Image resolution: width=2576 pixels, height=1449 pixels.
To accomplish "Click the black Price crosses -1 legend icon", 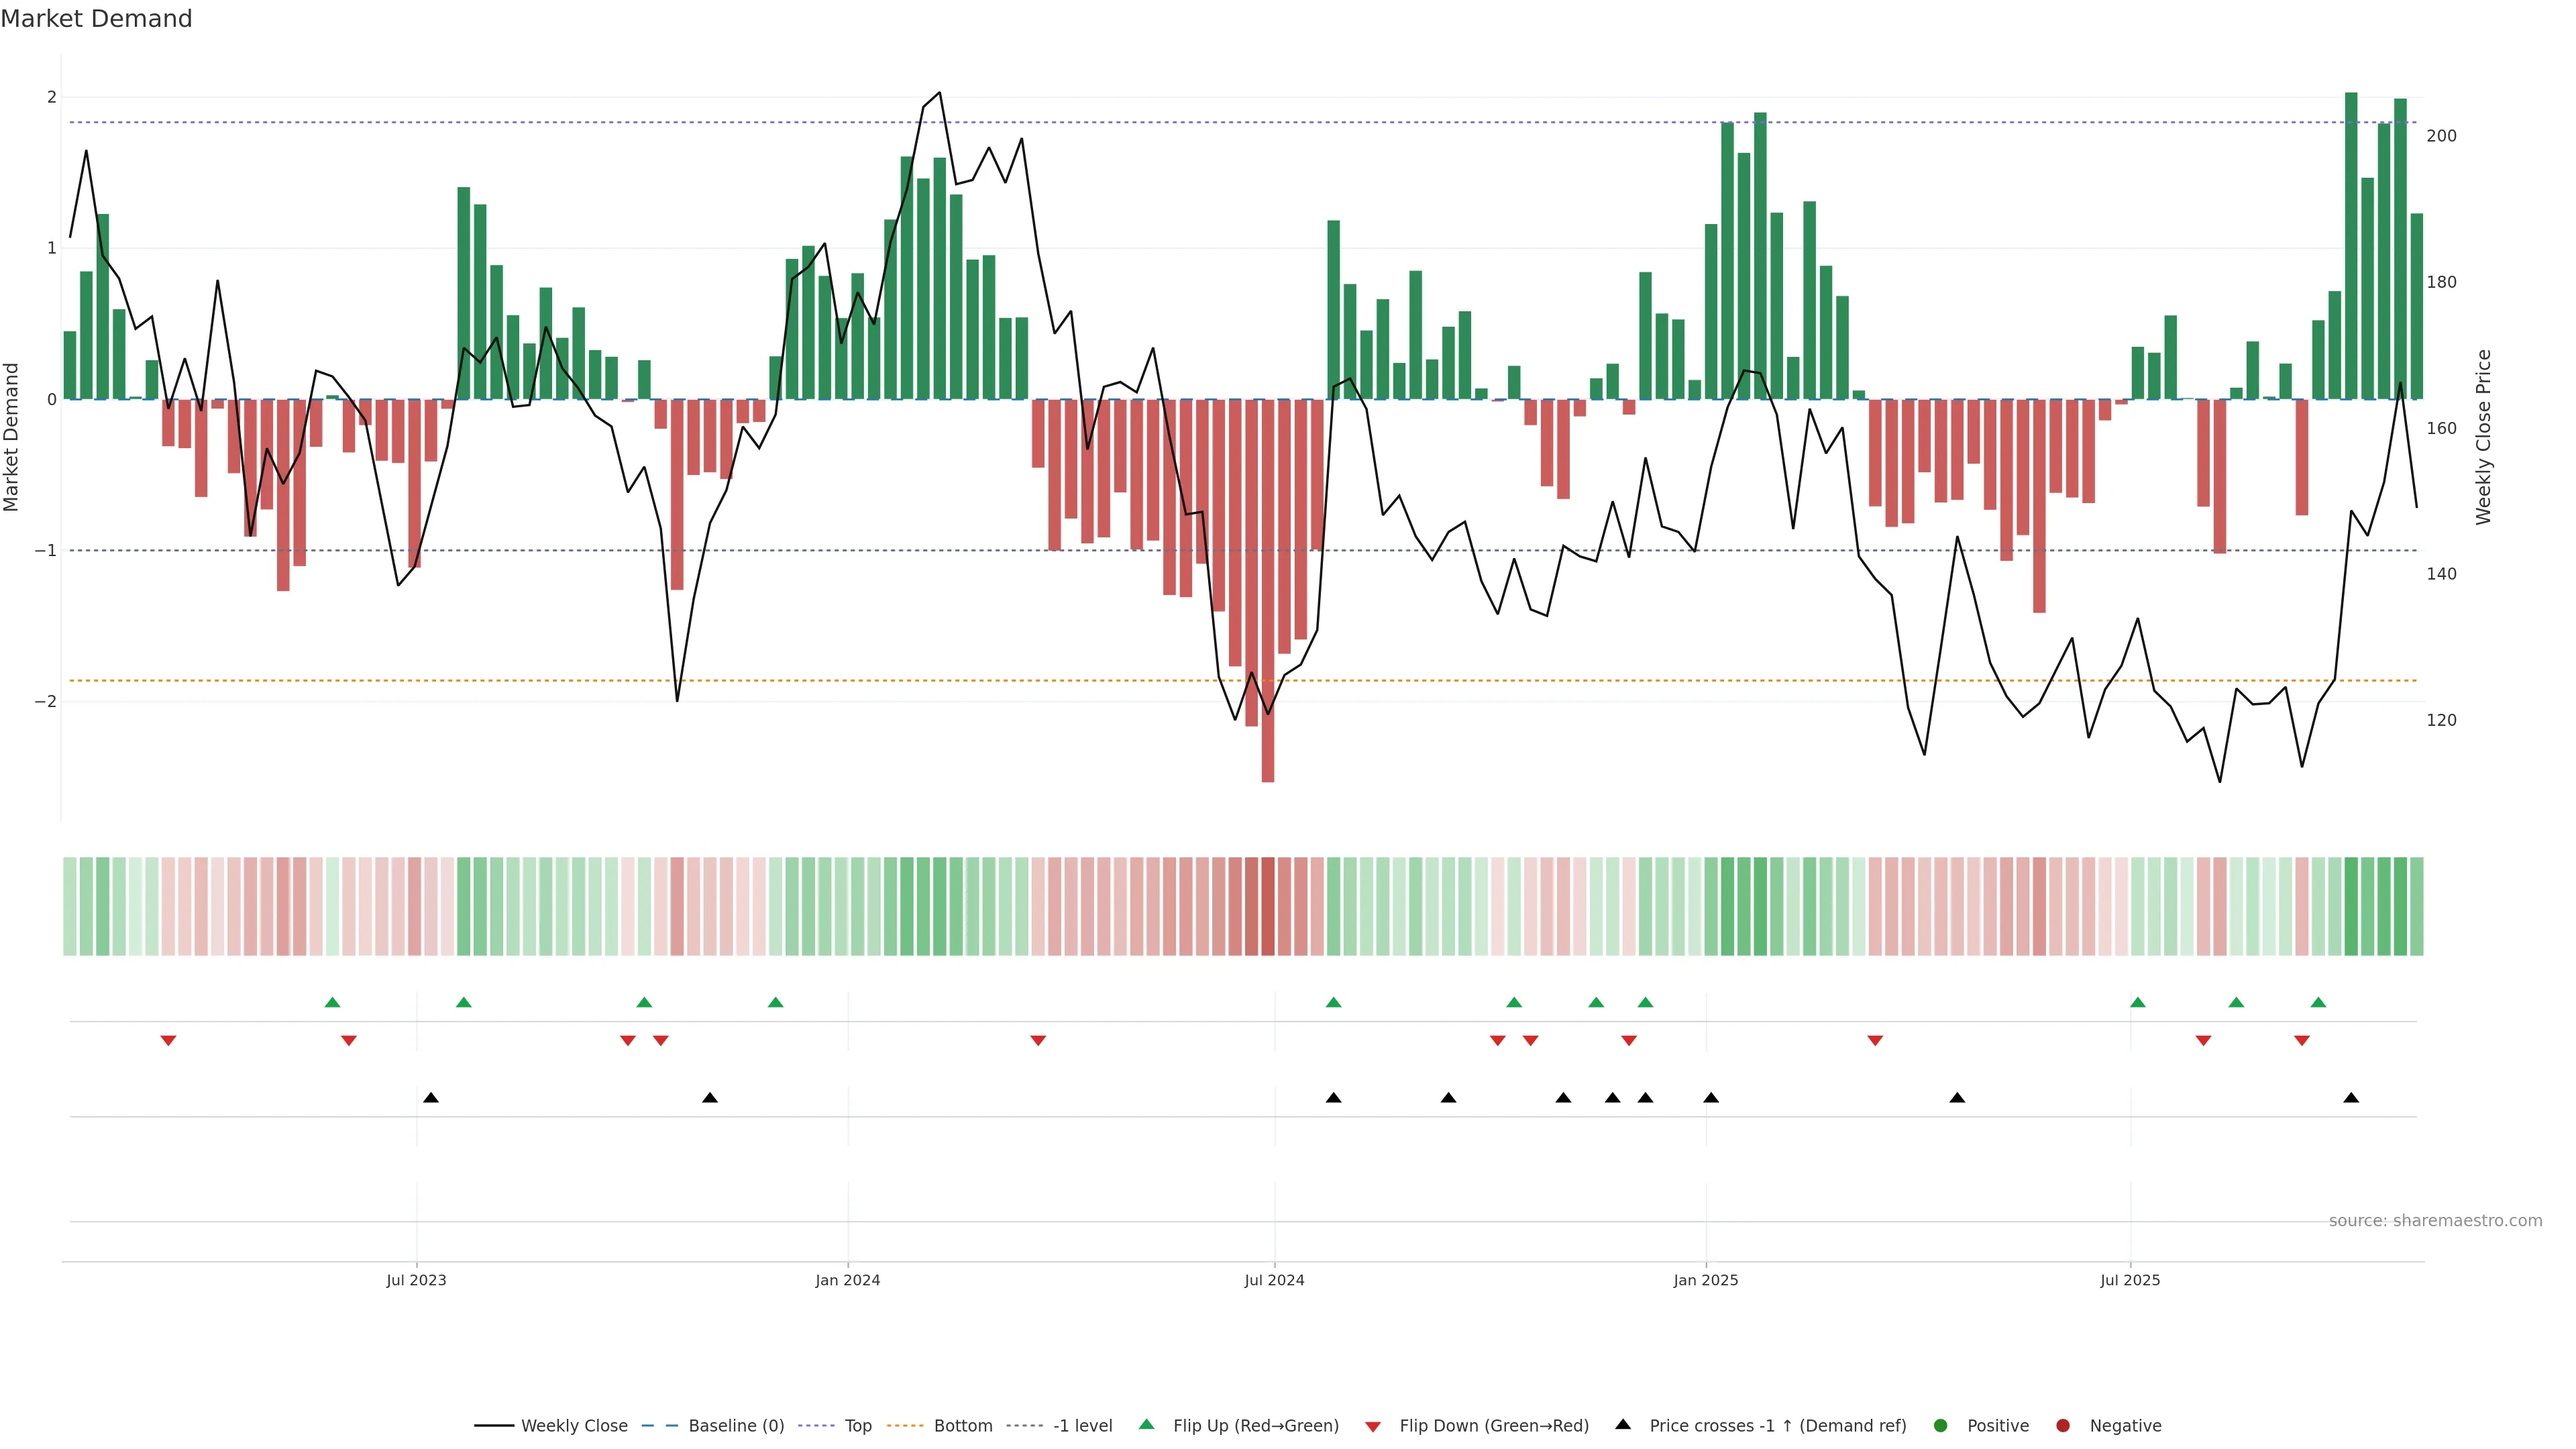I will point(1623,1425).
